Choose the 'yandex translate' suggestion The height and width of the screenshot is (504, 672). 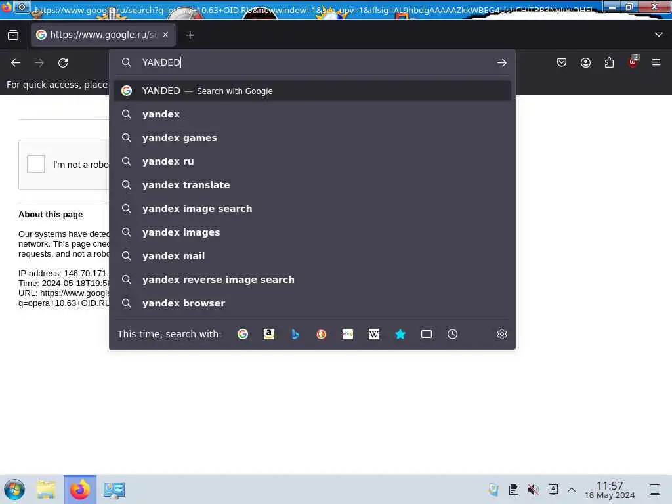312,185
